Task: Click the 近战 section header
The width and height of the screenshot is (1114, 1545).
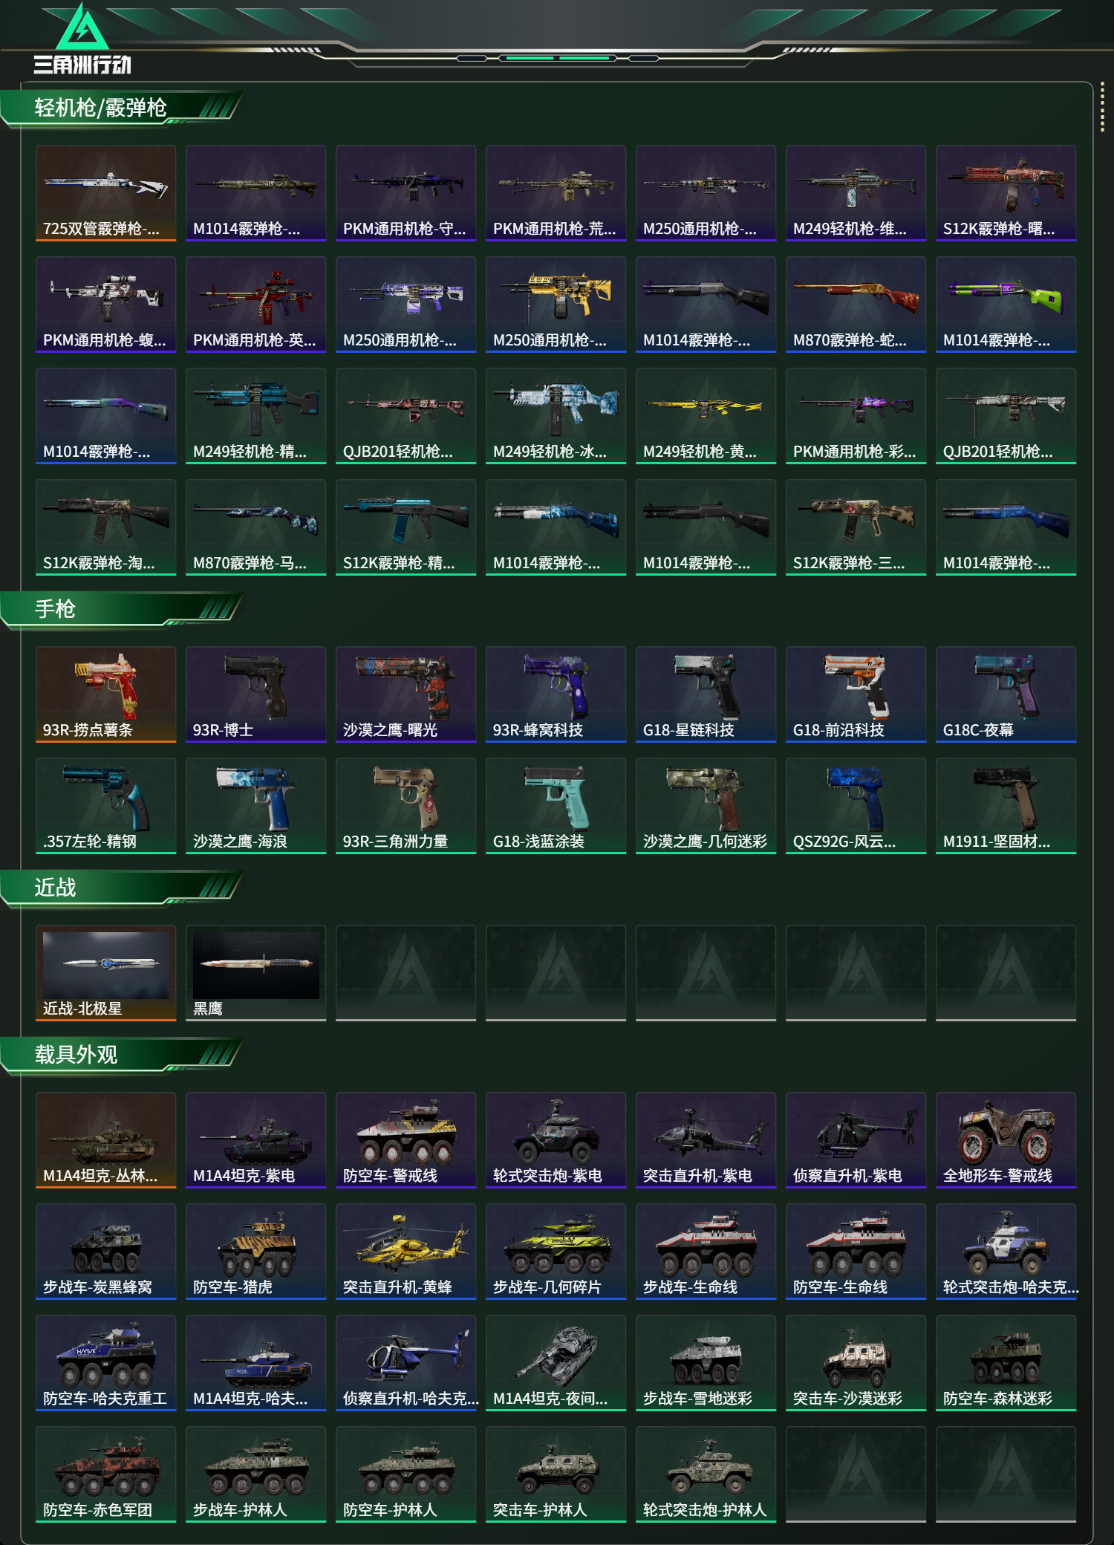Action: [x=55, y=888]
